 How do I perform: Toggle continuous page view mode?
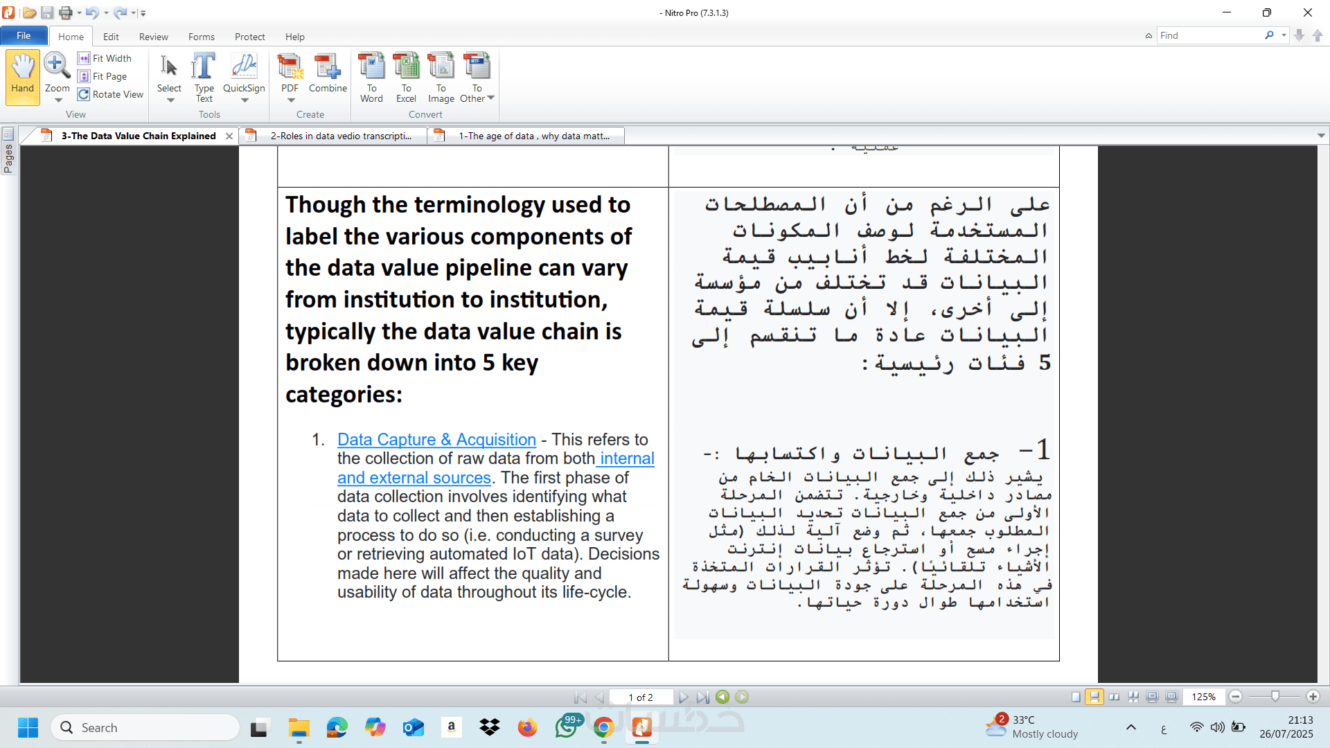tap(1094, 697)
